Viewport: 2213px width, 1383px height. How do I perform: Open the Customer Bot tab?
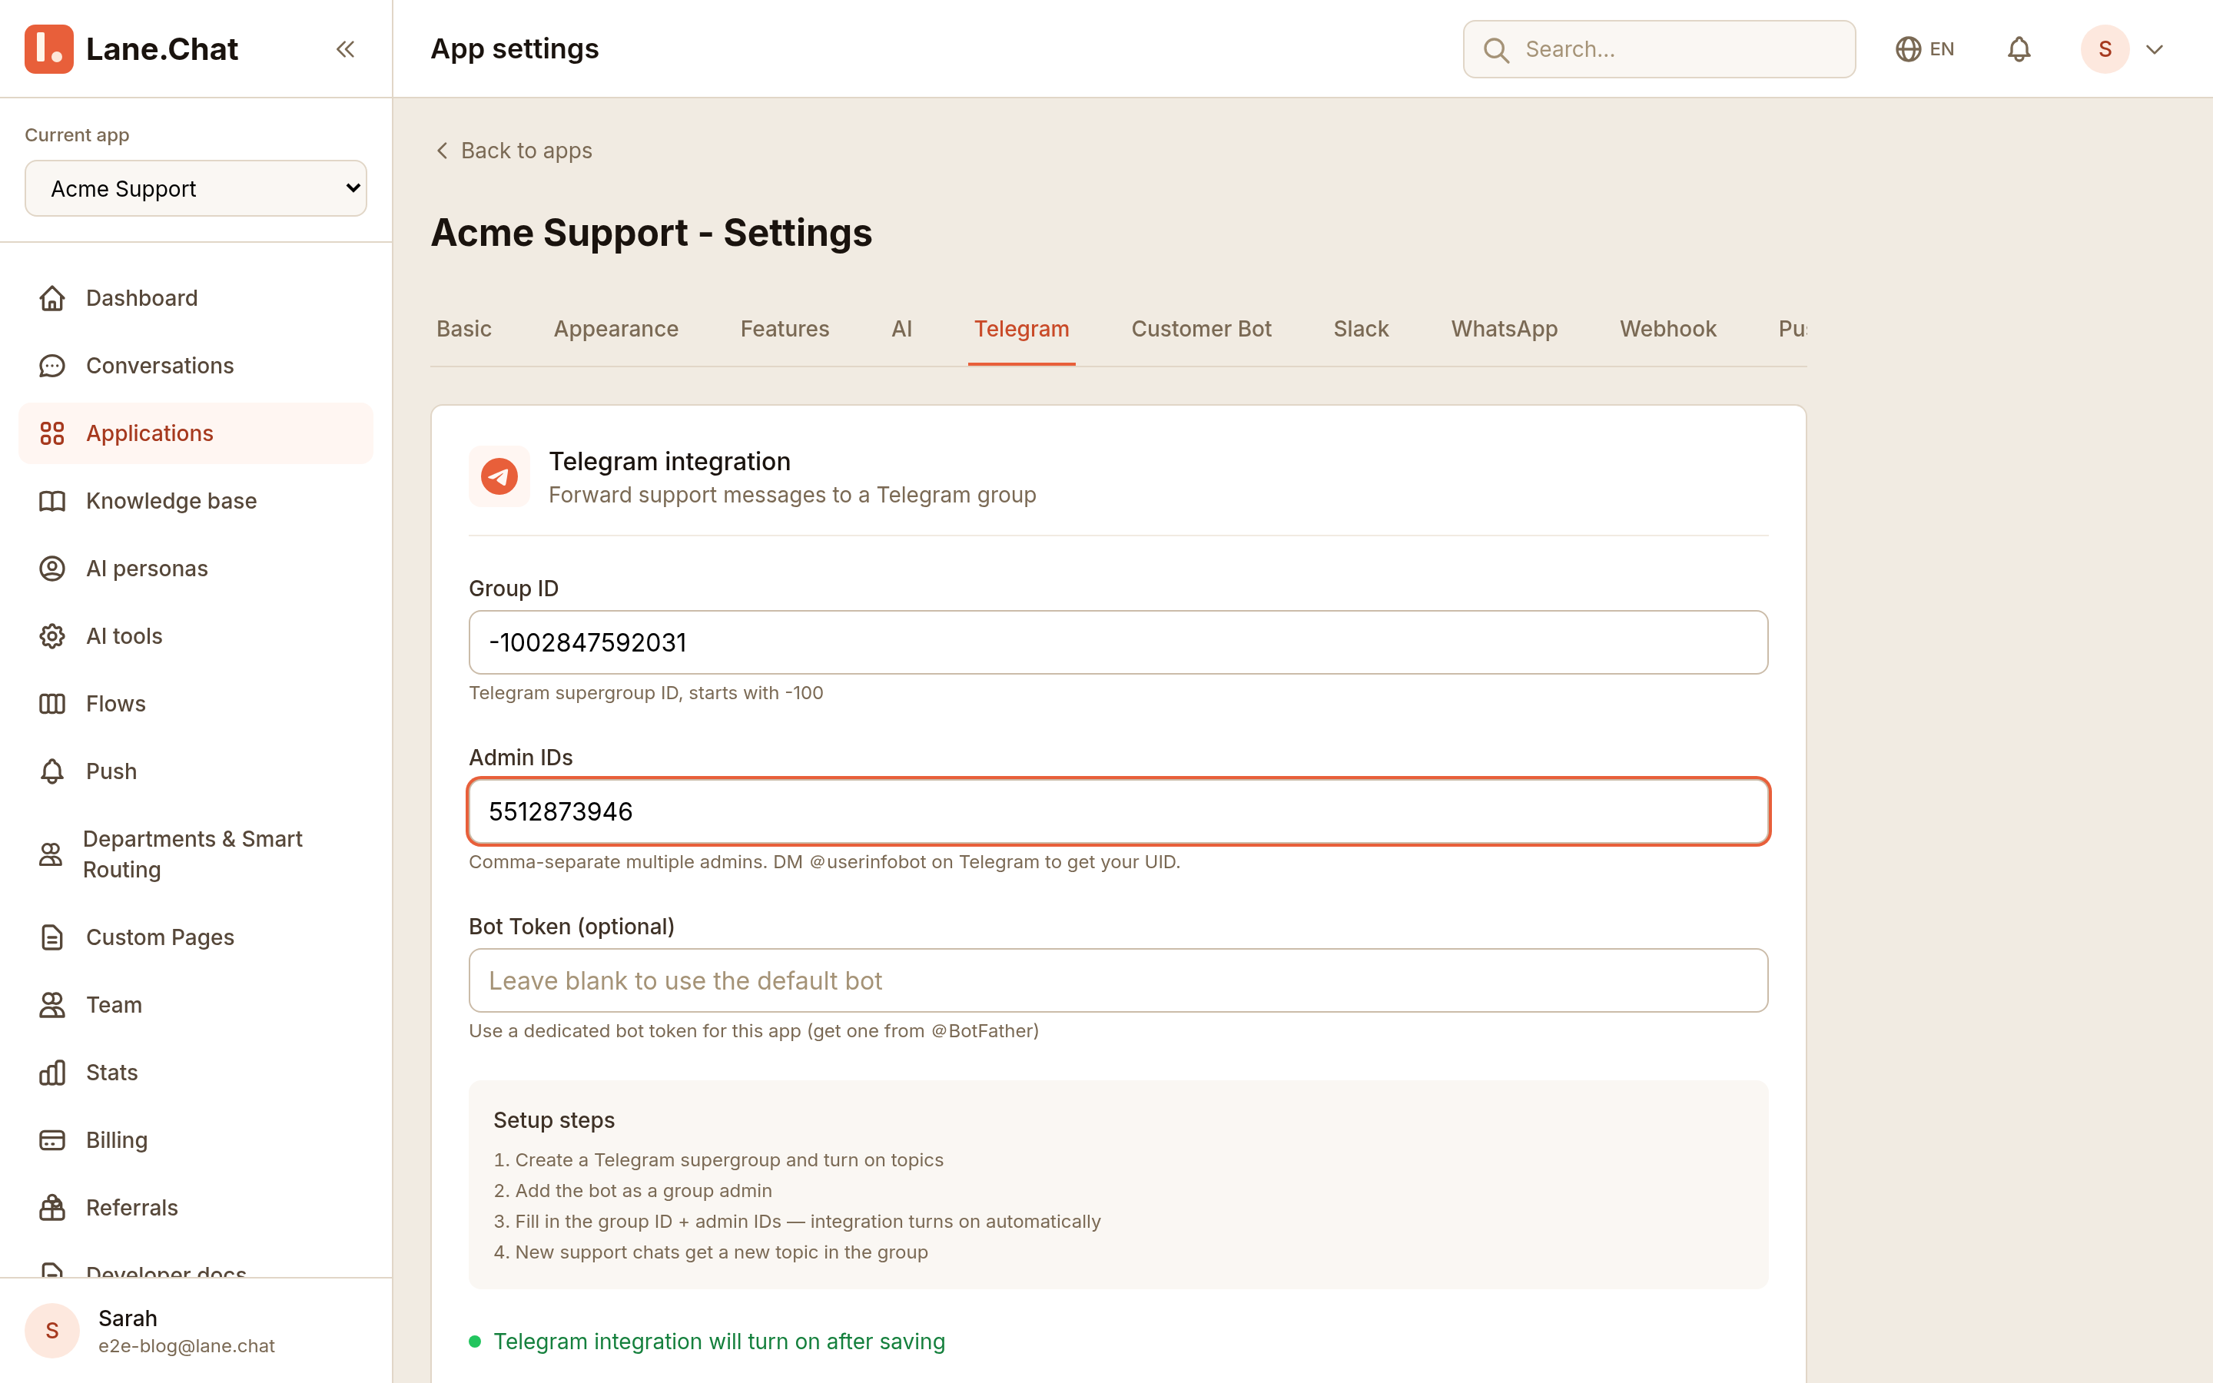pyautogui.click(x=1202, y=330)
